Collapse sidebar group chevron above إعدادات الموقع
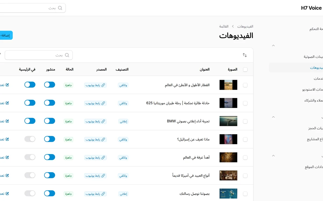The image size is (323, 201). 273,156
